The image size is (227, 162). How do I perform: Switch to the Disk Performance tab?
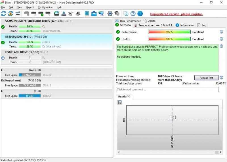(x=128, y=21)
